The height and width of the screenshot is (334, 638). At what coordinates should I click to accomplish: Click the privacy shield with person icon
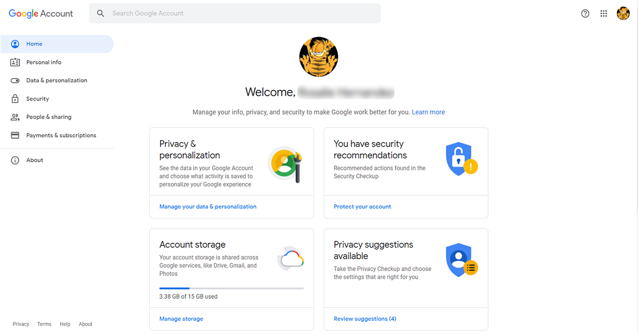pos(461,261)
